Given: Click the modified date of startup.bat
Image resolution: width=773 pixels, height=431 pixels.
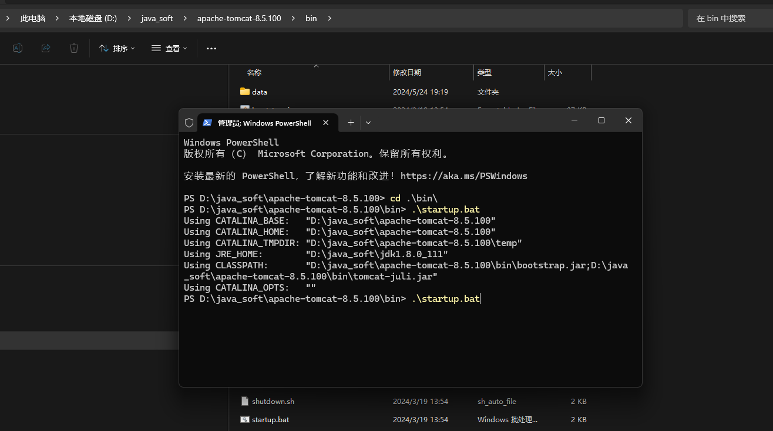Looking at the screenshot, I should (421, 420).
